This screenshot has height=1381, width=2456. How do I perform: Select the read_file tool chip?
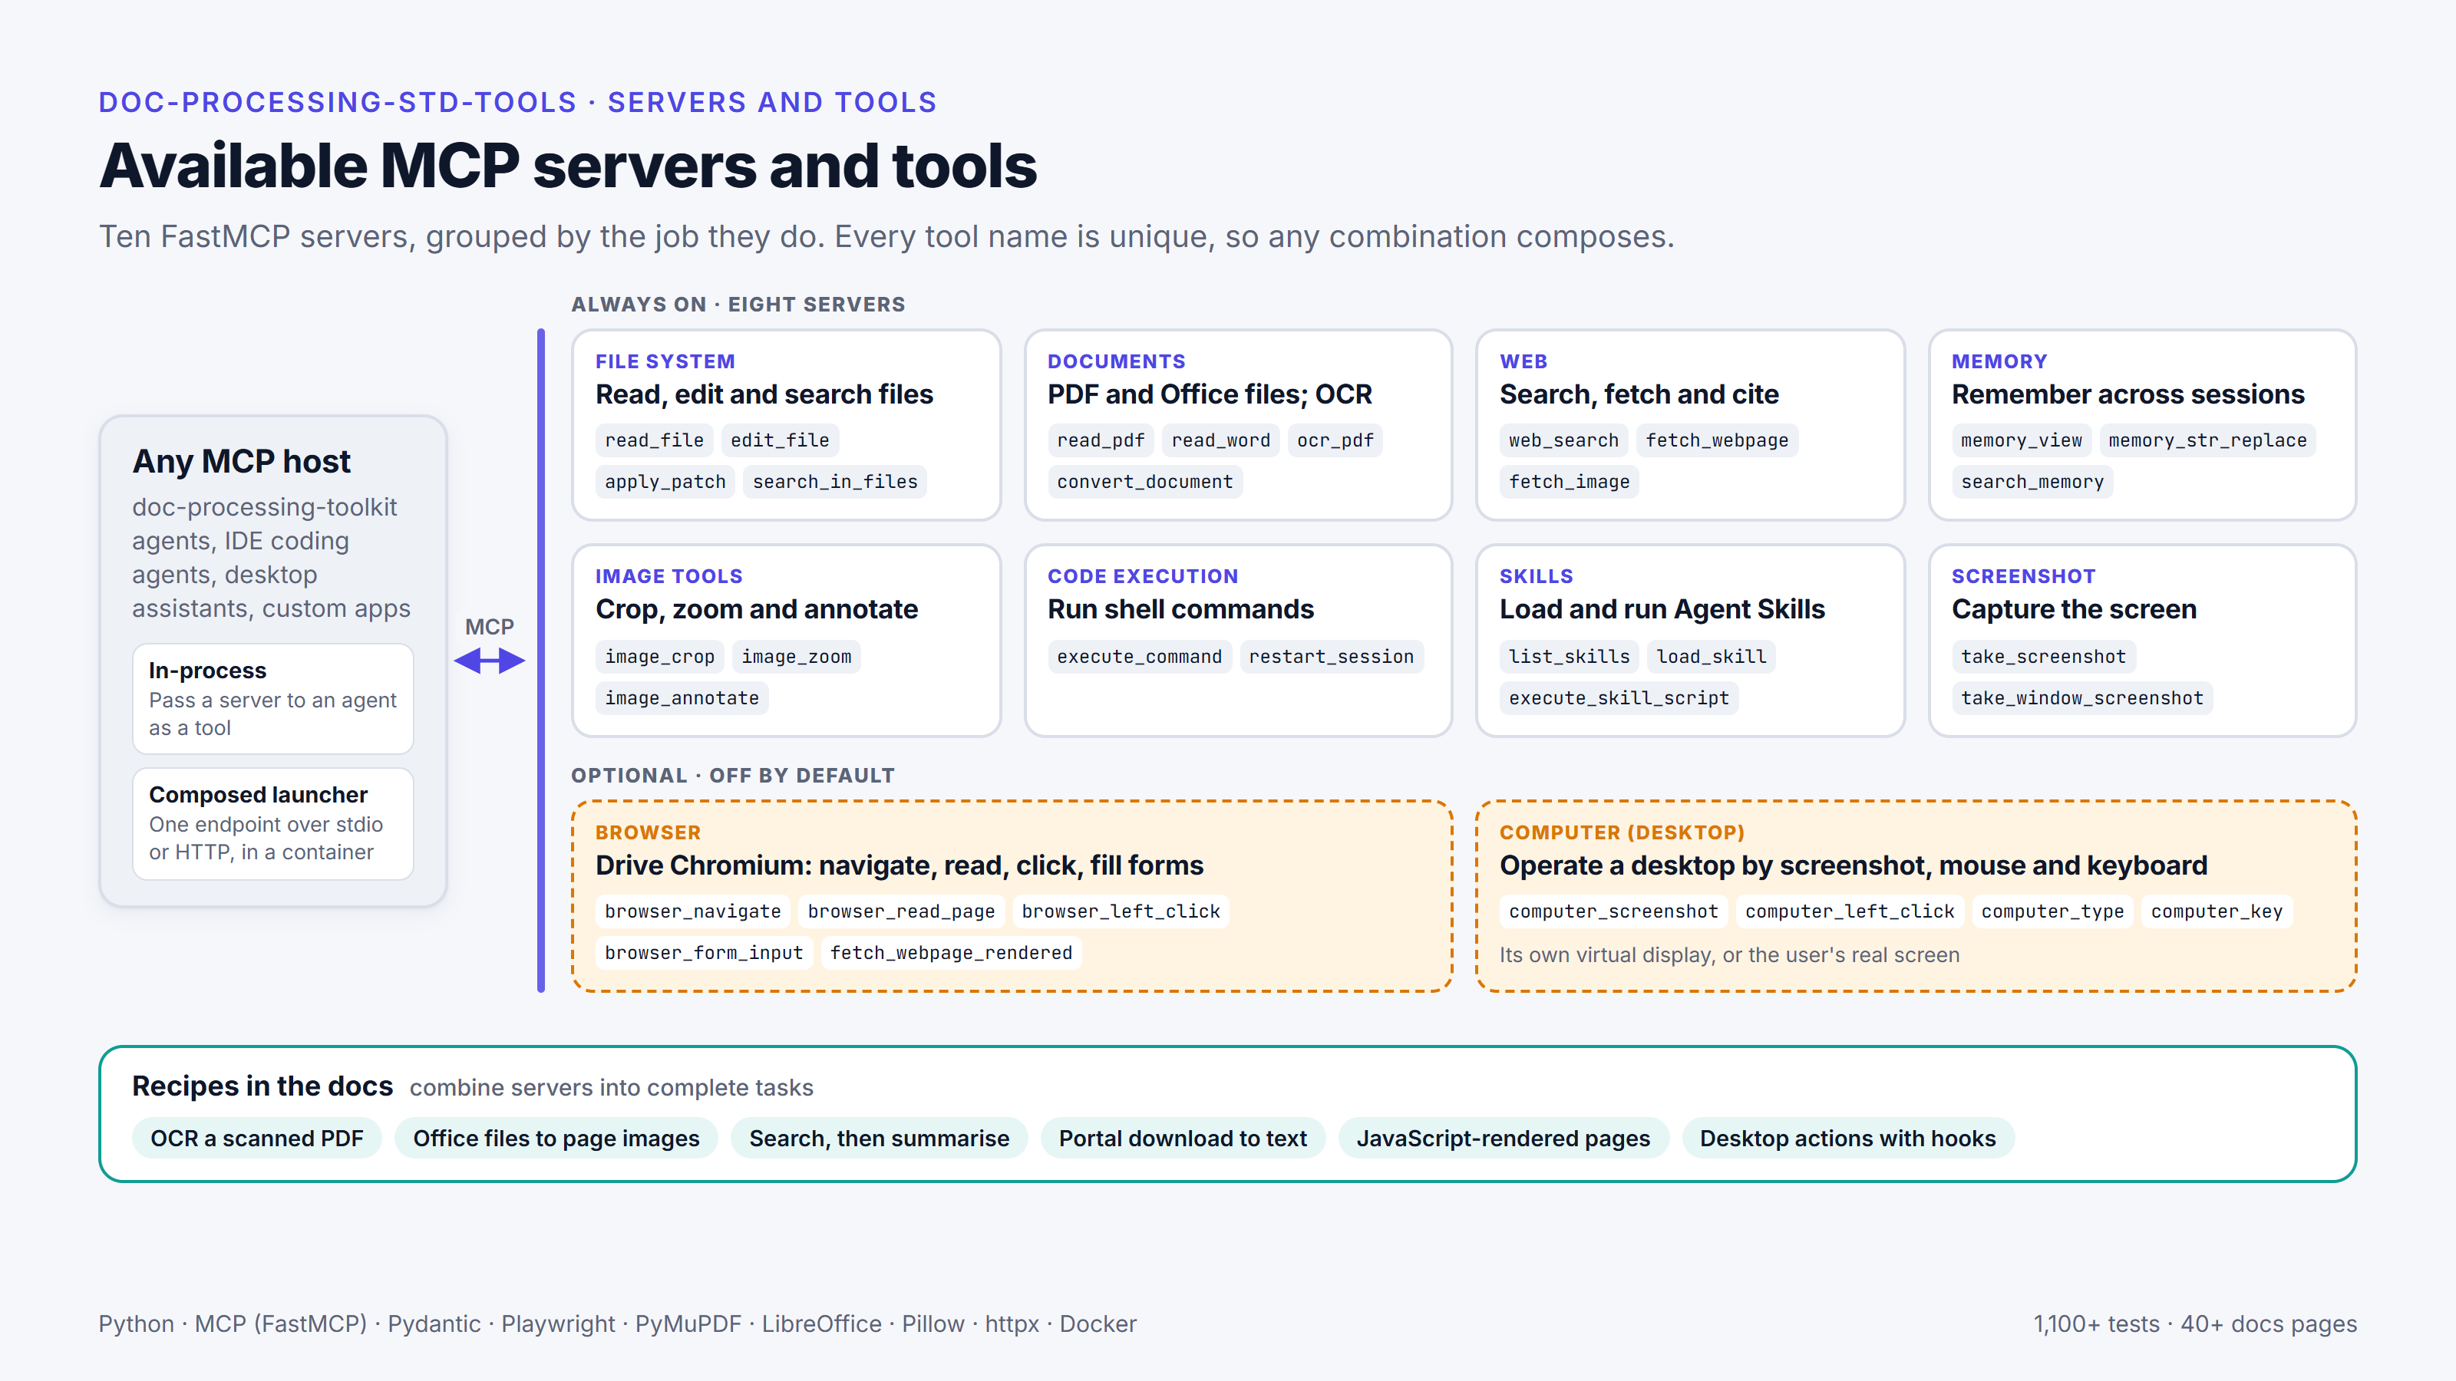(x=654, y=440)
